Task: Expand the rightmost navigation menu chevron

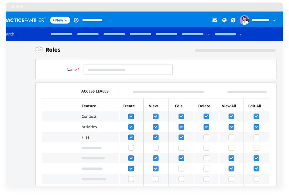Action: [x=240, y=34]
